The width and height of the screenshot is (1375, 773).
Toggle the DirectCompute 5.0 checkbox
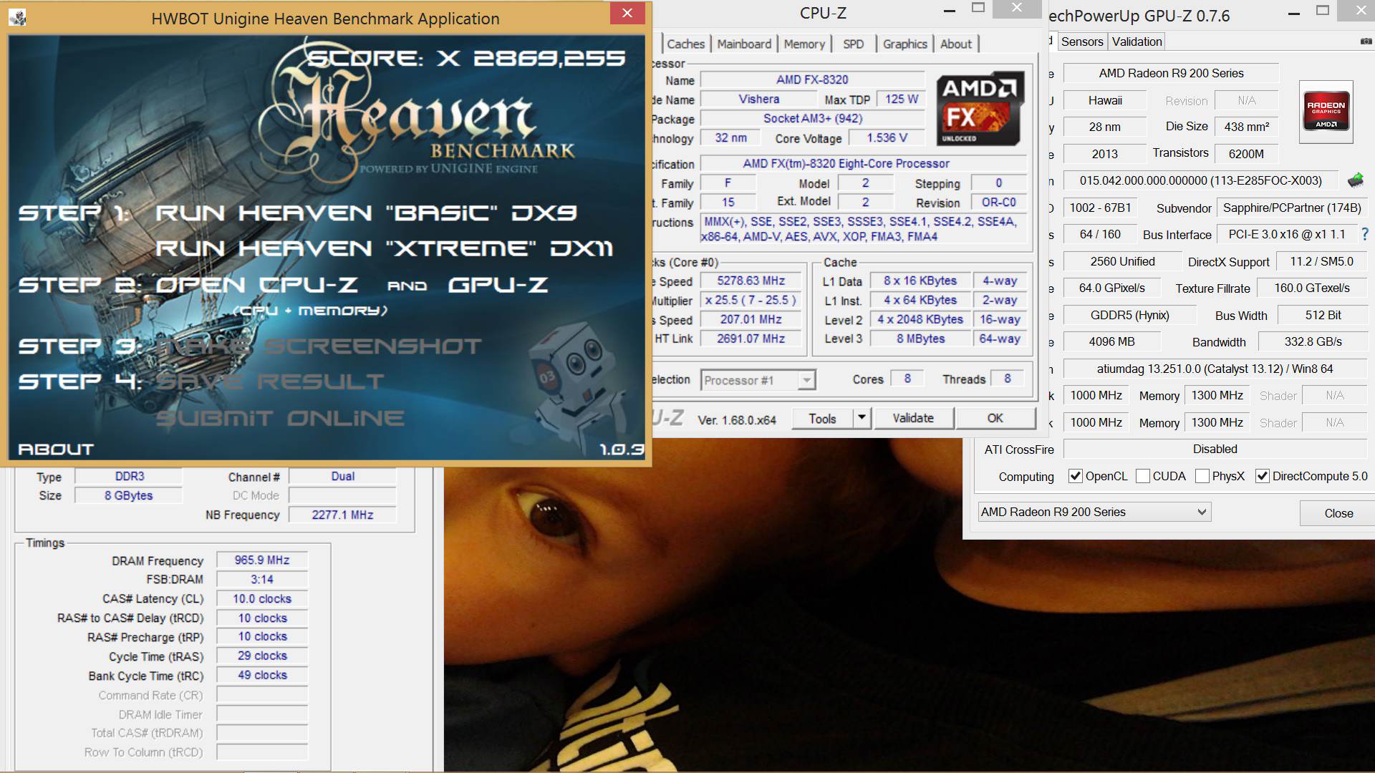(x=1263, y=476)
